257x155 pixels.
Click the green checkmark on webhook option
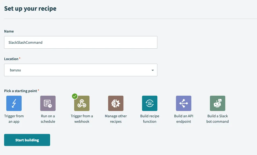[74, 96]
